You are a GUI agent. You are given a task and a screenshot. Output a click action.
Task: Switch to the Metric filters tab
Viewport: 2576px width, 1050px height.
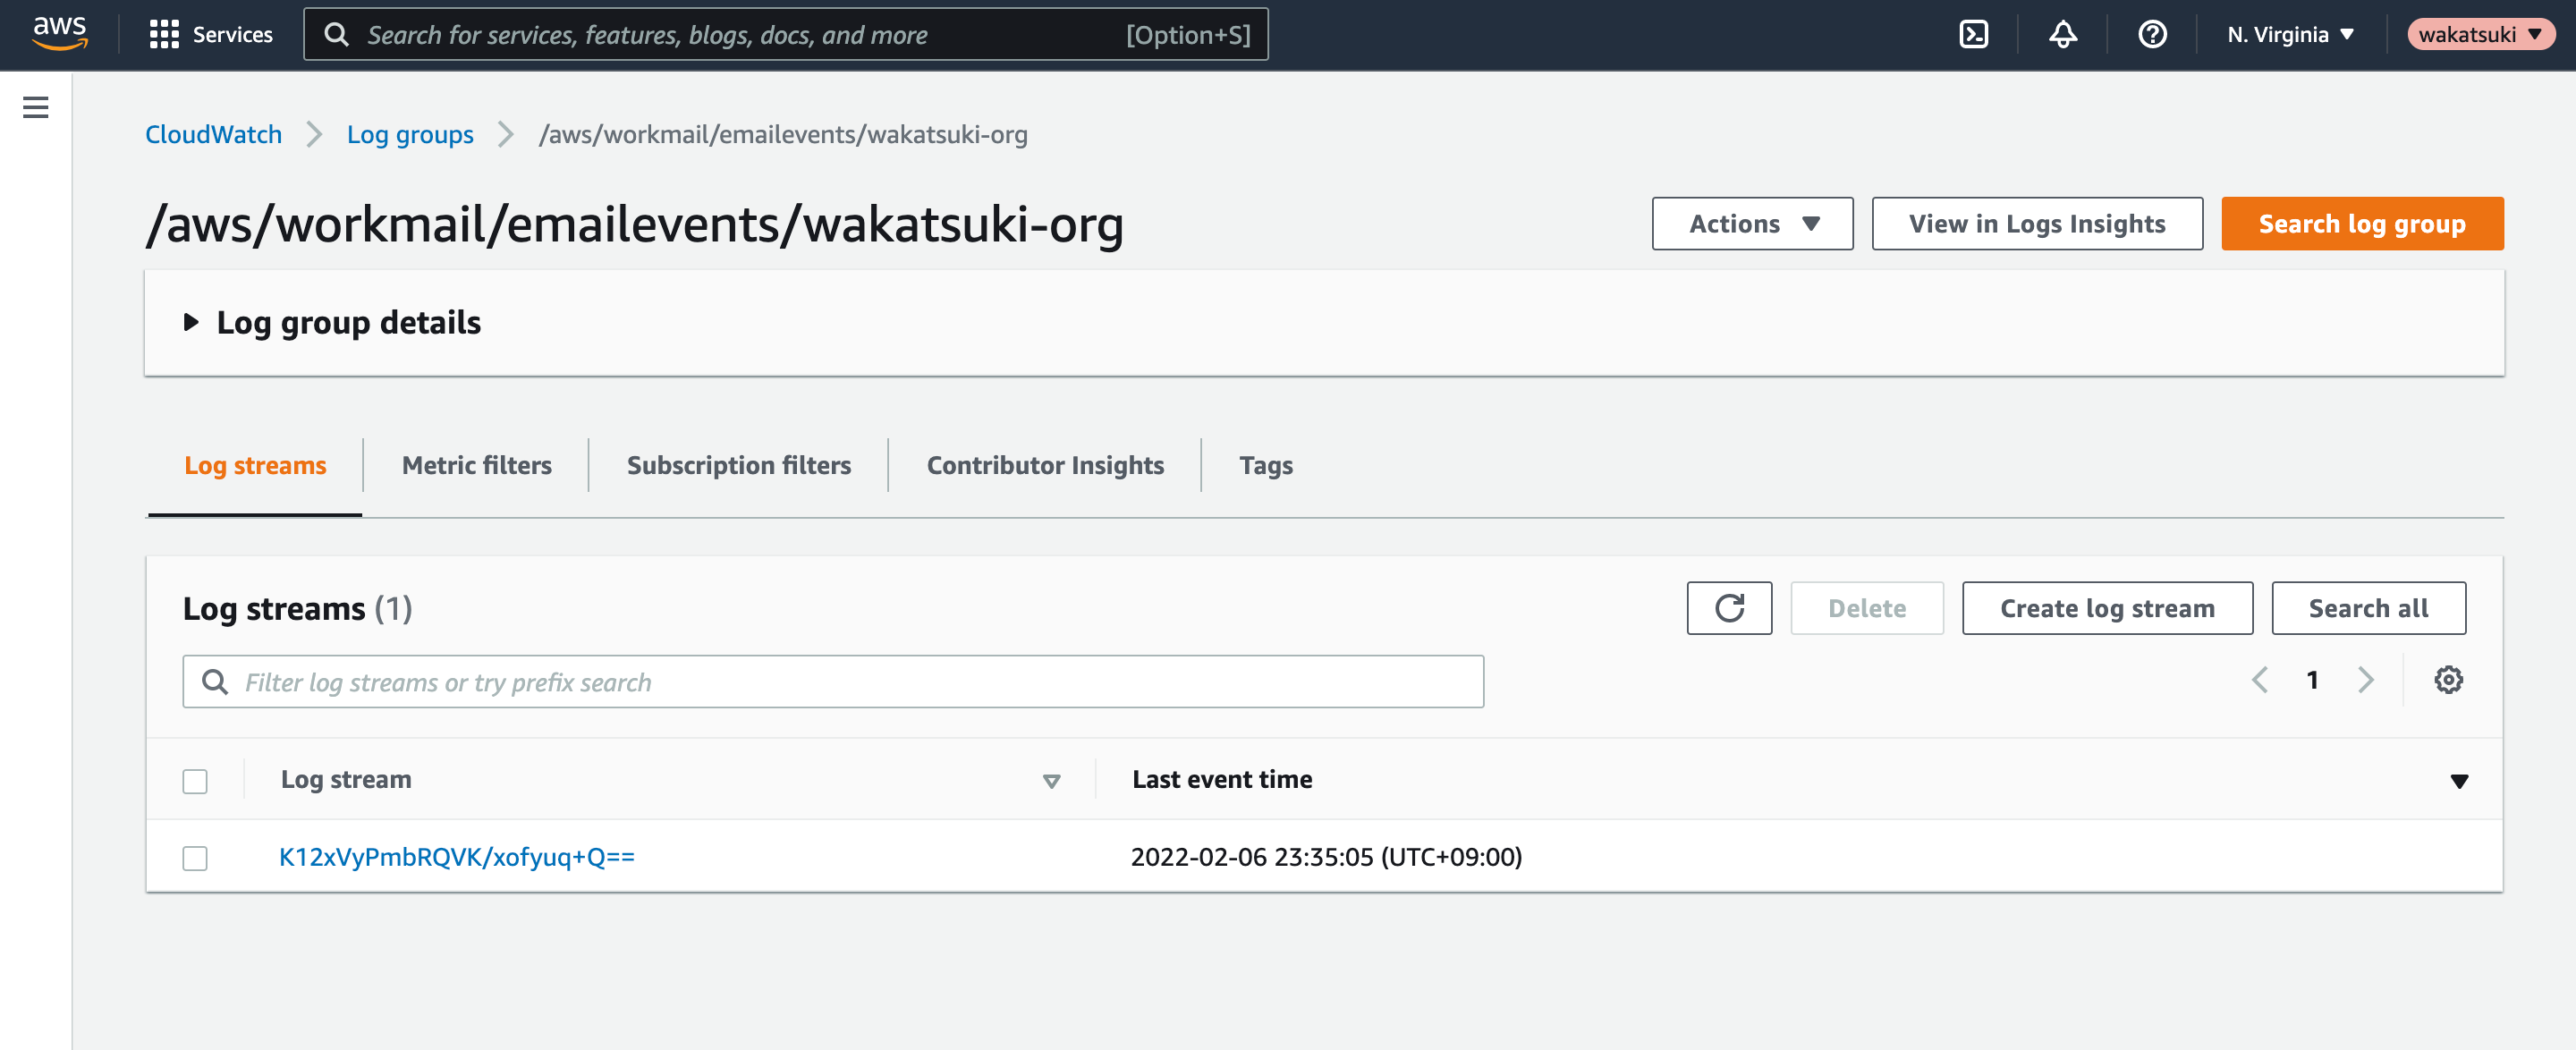pyautogui.click(x=476, y=465)
